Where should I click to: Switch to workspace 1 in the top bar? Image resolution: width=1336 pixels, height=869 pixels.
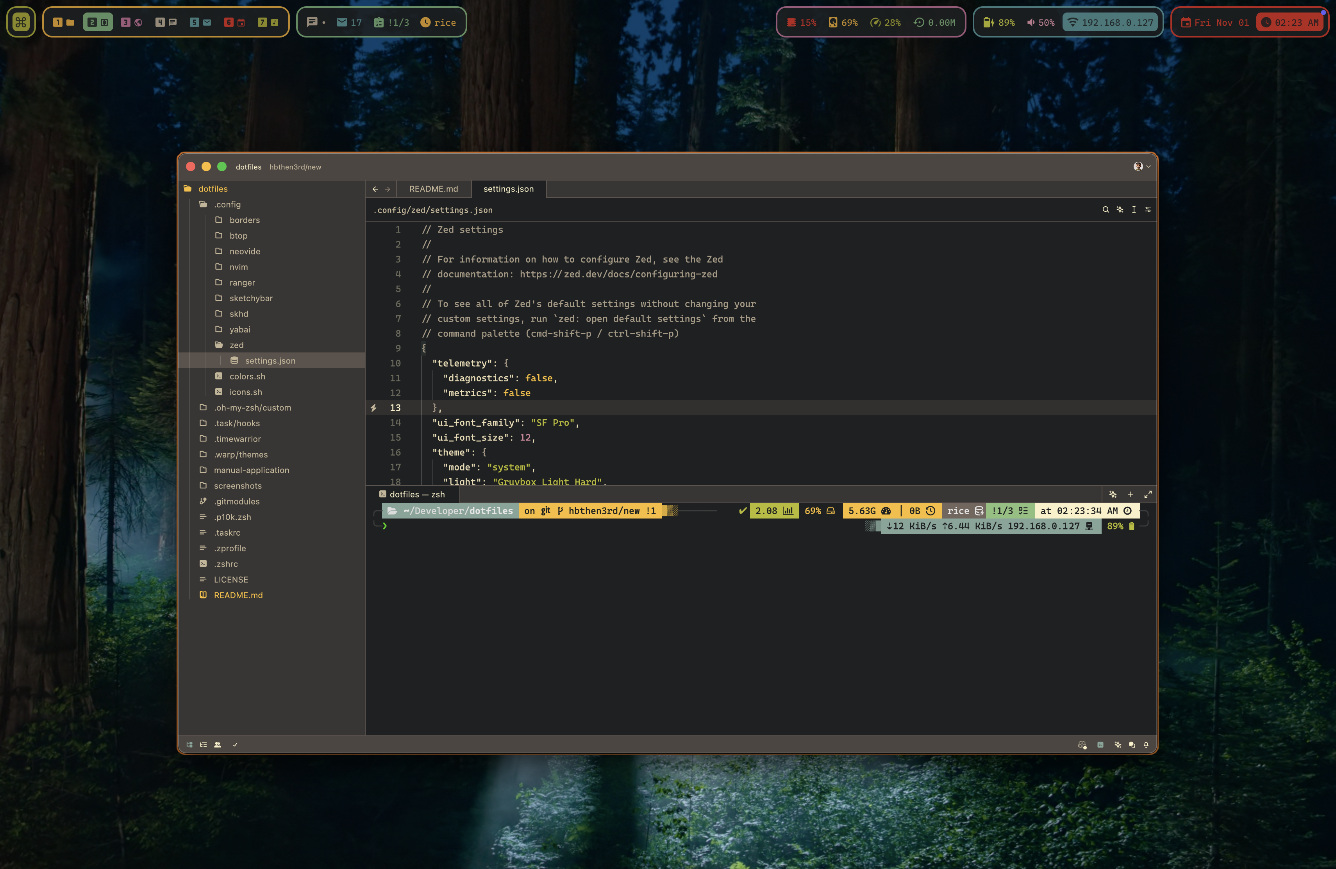[63, 22]
